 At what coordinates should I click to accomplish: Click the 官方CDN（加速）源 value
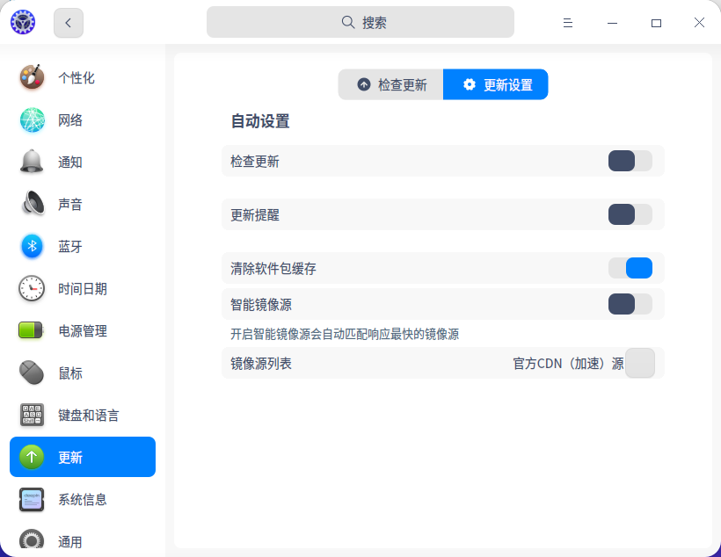click(x=568, y=364)
